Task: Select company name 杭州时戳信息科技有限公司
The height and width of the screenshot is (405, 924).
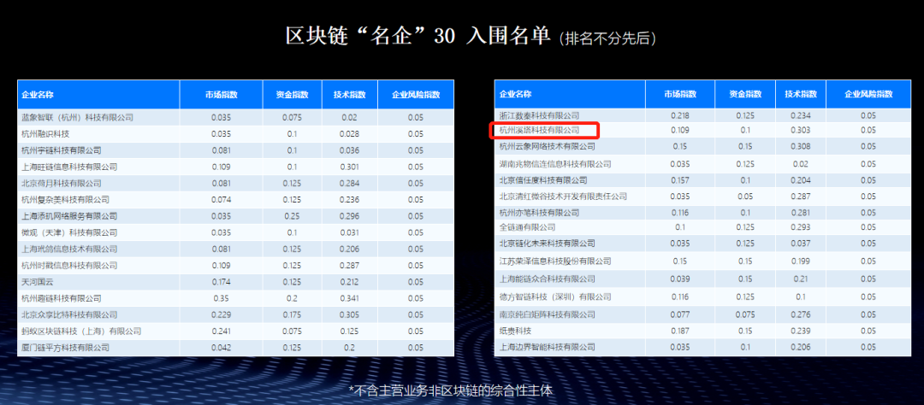Action: click(69, 266)
